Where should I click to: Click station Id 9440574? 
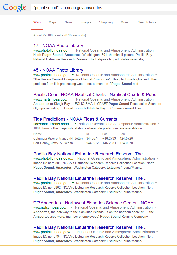(x=92, y=139)
